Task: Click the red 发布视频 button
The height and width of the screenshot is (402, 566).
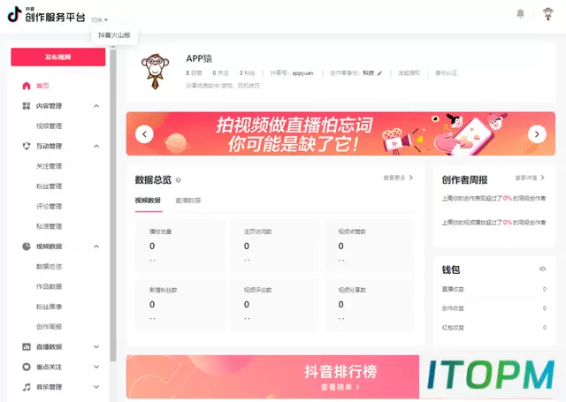Action: [58, 57]
